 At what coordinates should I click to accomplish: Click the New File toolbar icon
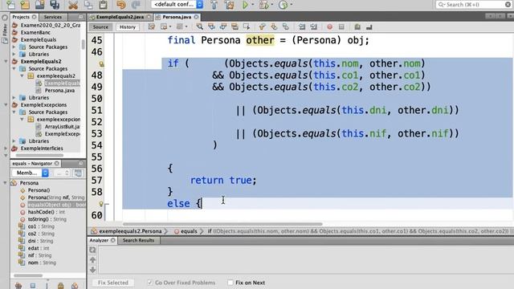pos(10,5)
